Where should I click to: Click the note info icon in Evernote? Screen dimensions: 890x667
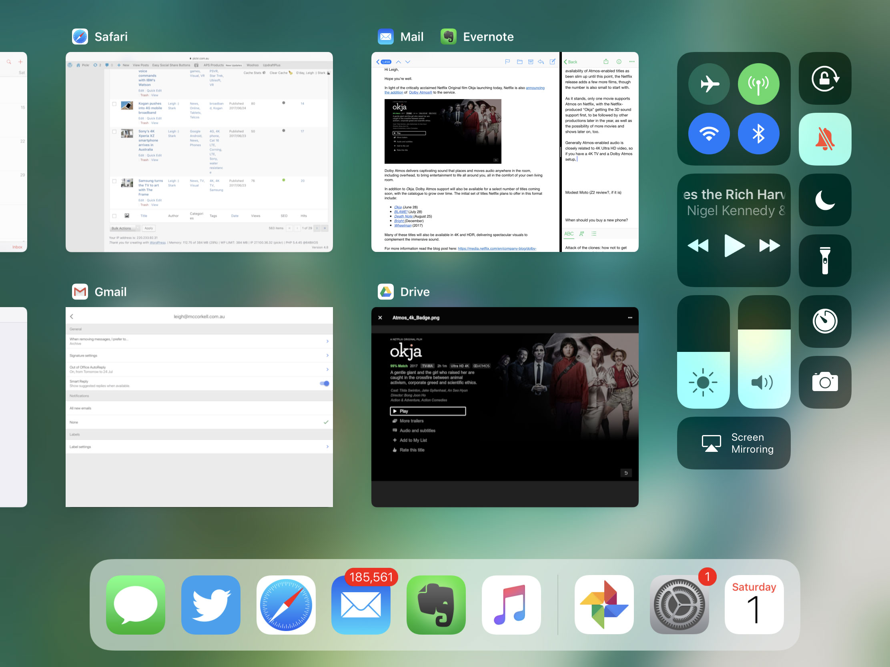pyautogui.click(x=619, y=62)
